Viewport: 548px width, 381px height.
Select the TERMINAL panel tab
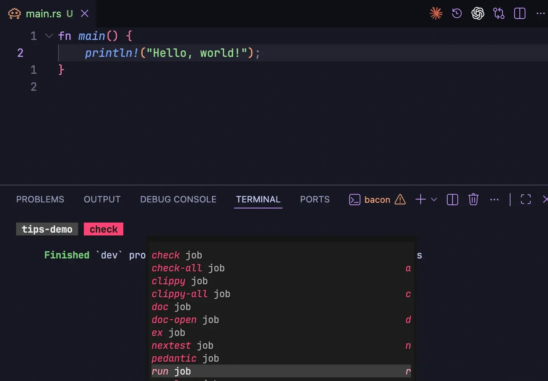(x=258, y=199)
